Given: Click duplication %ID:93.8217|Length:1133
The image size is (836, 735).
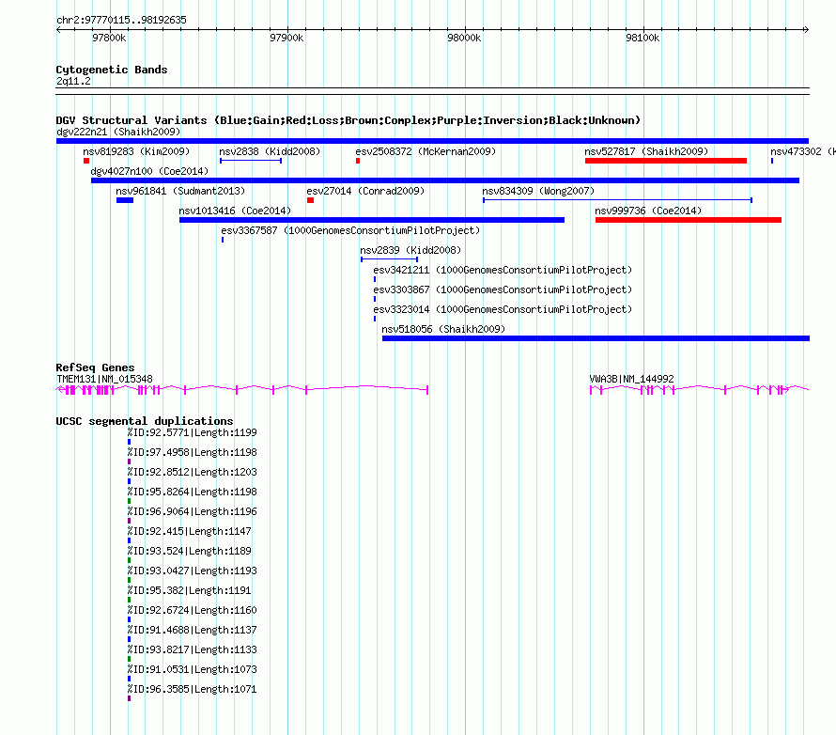Looking at the screenshot, I should (x=192, y=649).
